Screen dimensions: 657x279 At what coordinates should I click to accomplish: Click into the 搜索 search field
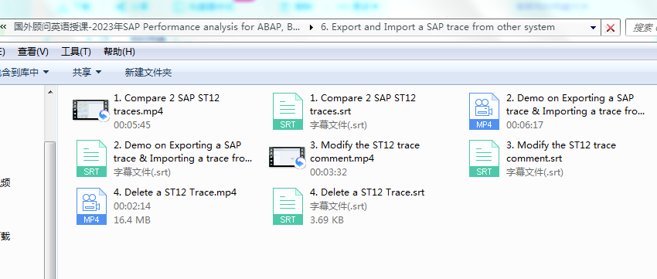point(642,28)
